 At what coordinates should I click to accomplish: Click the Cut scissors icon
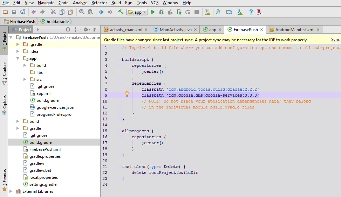click(53, 12)
